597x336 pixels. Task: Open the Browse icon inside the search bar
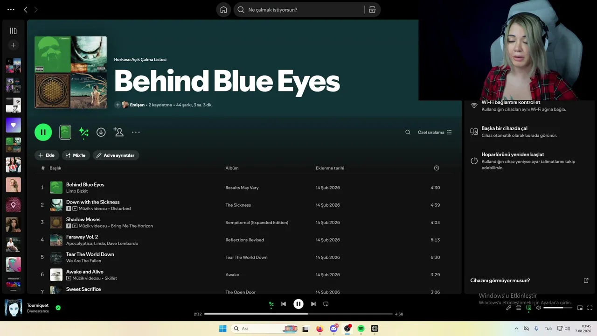(x=372, y=10)
